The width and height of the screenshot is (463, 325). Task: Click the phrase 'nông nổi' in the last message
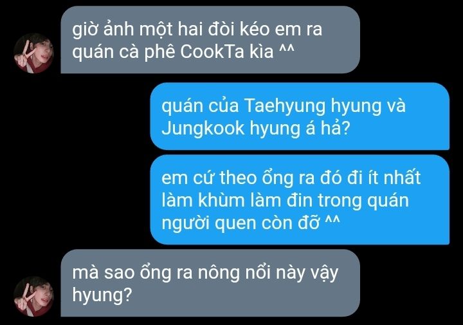pyautogui.click(x=234, y=273)
